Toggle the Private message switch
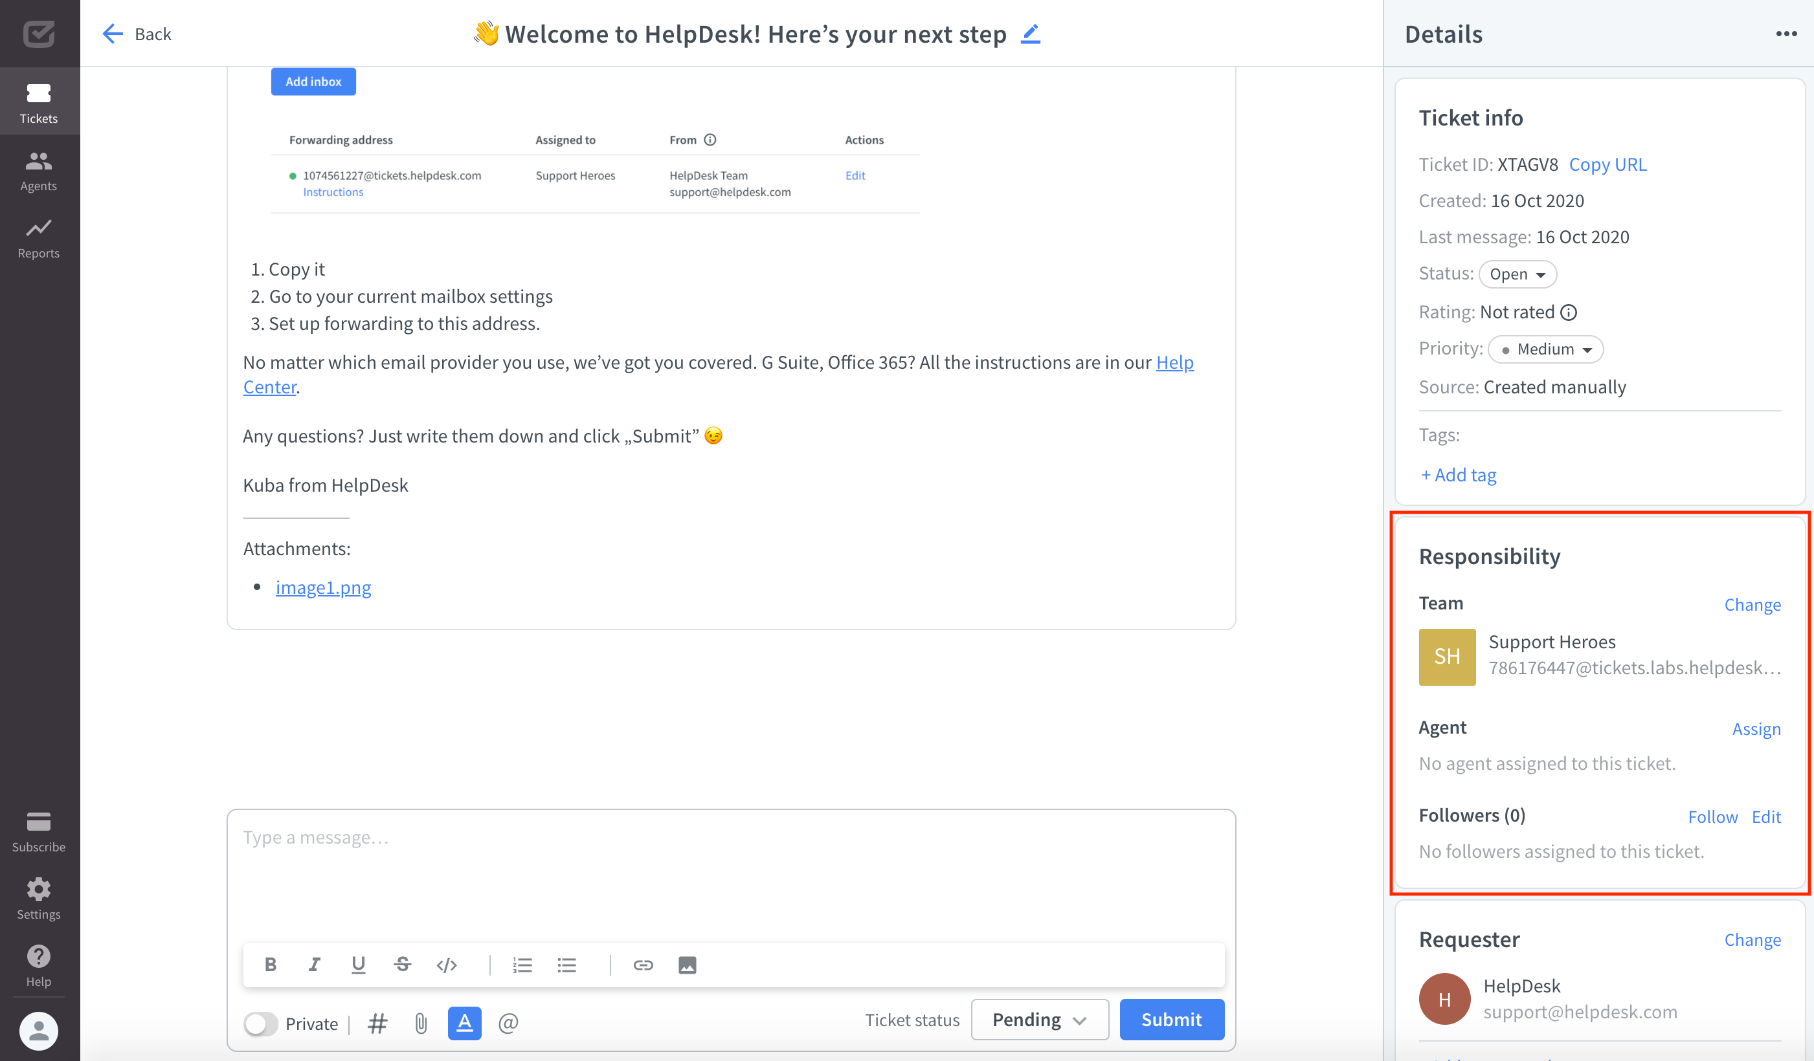 point(261,1023)
